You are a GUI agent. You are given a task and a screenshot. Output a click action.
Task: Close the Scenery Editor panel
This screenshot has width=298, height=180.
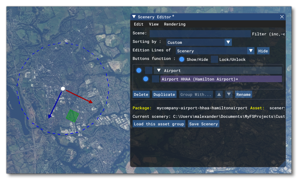(282, 17)
